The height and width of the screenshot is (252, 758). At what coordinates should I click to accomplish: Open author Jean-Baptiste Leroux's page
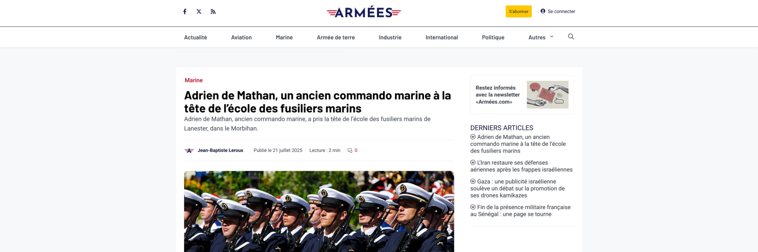220,150
